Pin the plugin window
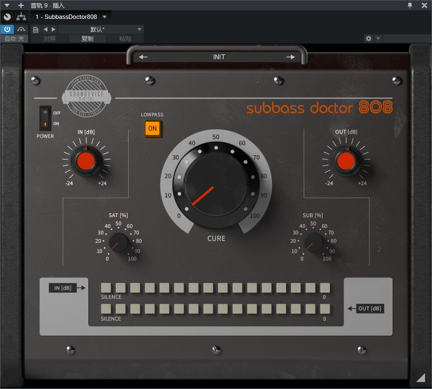 410,5
